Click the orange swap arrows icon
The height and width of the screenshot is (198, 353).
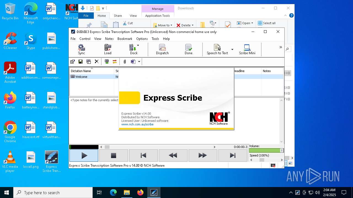coord(115,62)
